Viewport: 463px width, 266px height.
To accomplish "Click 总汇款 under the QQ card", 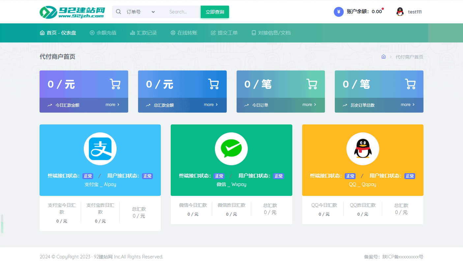I will click(401, 205).
